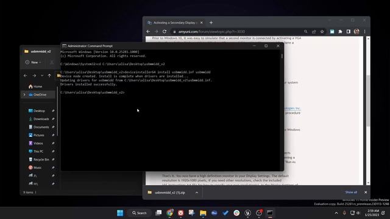Screen dimensions: 390x219
Task: Open Videos in Explorer quick access
Action: [38, 144]
